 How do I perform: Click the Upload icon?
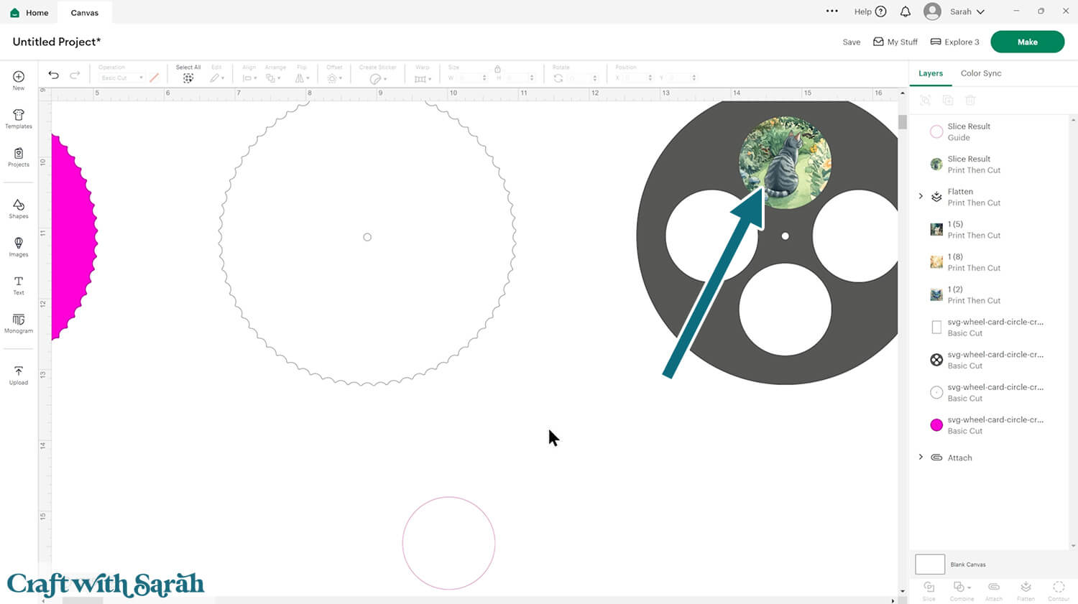point(19,371)
